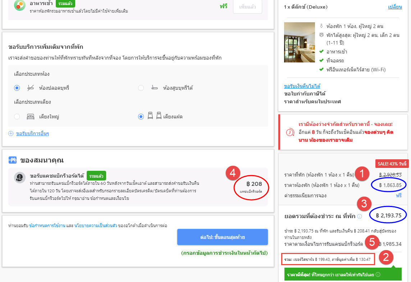The height and width of the screenshot is (282, 411).
Task: Select the non-smoking room (ห้องปลอดบุหรี่) radio
Action: 17,88
